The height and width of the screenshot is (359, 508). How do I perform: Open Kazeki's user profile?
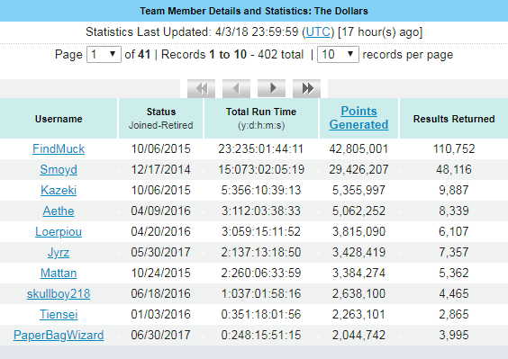(x=59, y=191)
